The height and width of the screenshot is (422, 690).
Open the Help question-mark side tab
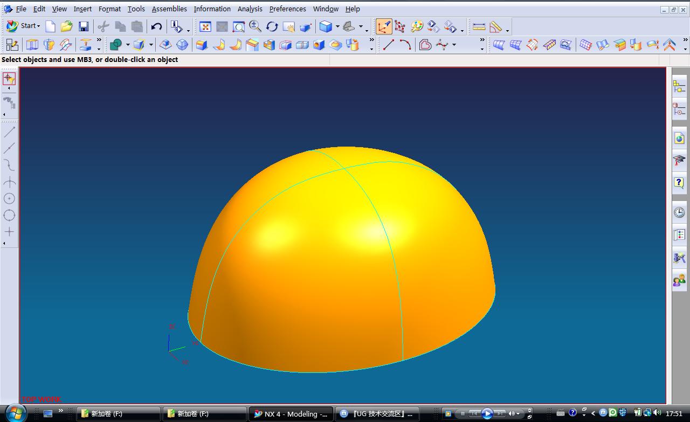679,183
